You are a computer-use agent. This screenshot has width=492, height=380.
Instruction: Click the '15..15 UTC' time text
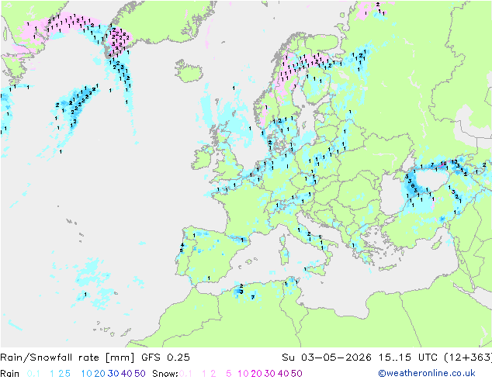pyautogui.click(x=408, y=357)
